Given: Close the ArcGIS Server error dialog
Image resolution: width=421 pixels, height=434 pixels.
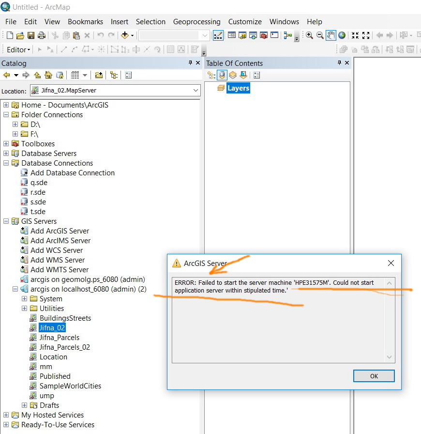Looking at the screenshot, I should [x=391, y=263].
